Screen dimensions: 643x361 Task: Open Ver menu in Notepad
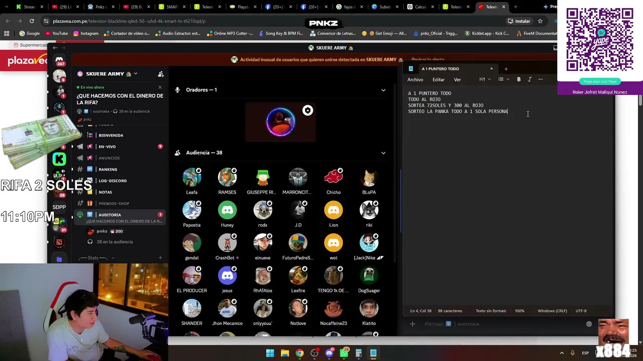pos(457,79)
